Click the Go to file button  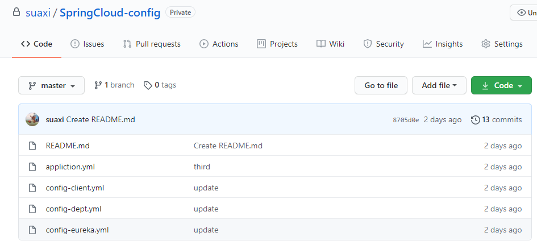(x=381, y=85)
